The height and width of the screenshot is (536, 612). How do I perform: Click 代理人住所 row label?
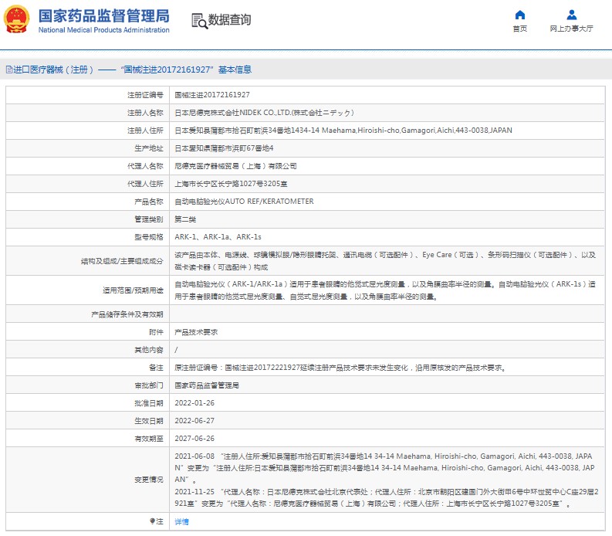[x=145, y=184]
